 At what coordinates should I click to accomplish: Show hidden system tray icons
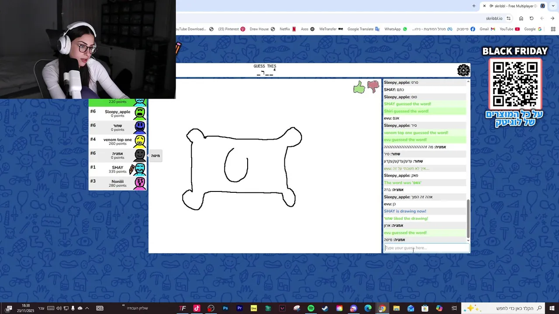pos(87,308)
